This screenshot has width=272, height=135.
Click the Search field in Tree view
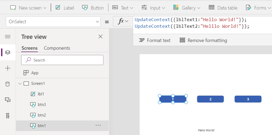pos(62,60)
